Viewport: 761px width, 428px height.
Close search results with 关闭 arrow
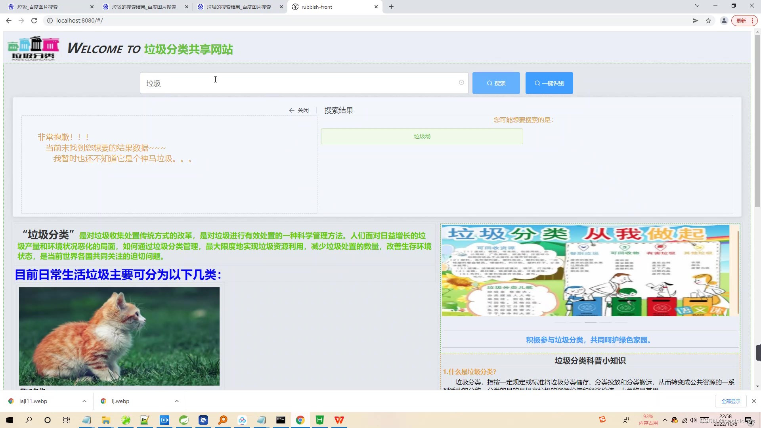tap(299, 110)
